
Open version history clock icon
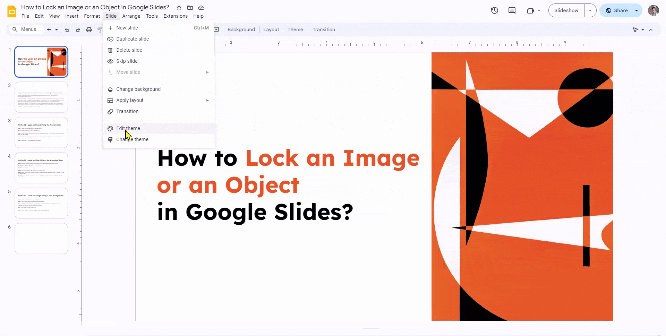pyautogui.click(x=494, y=10)
